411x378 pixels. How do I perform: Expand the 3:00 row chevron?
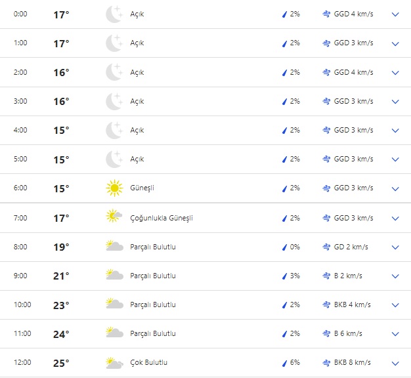(395, 102)
